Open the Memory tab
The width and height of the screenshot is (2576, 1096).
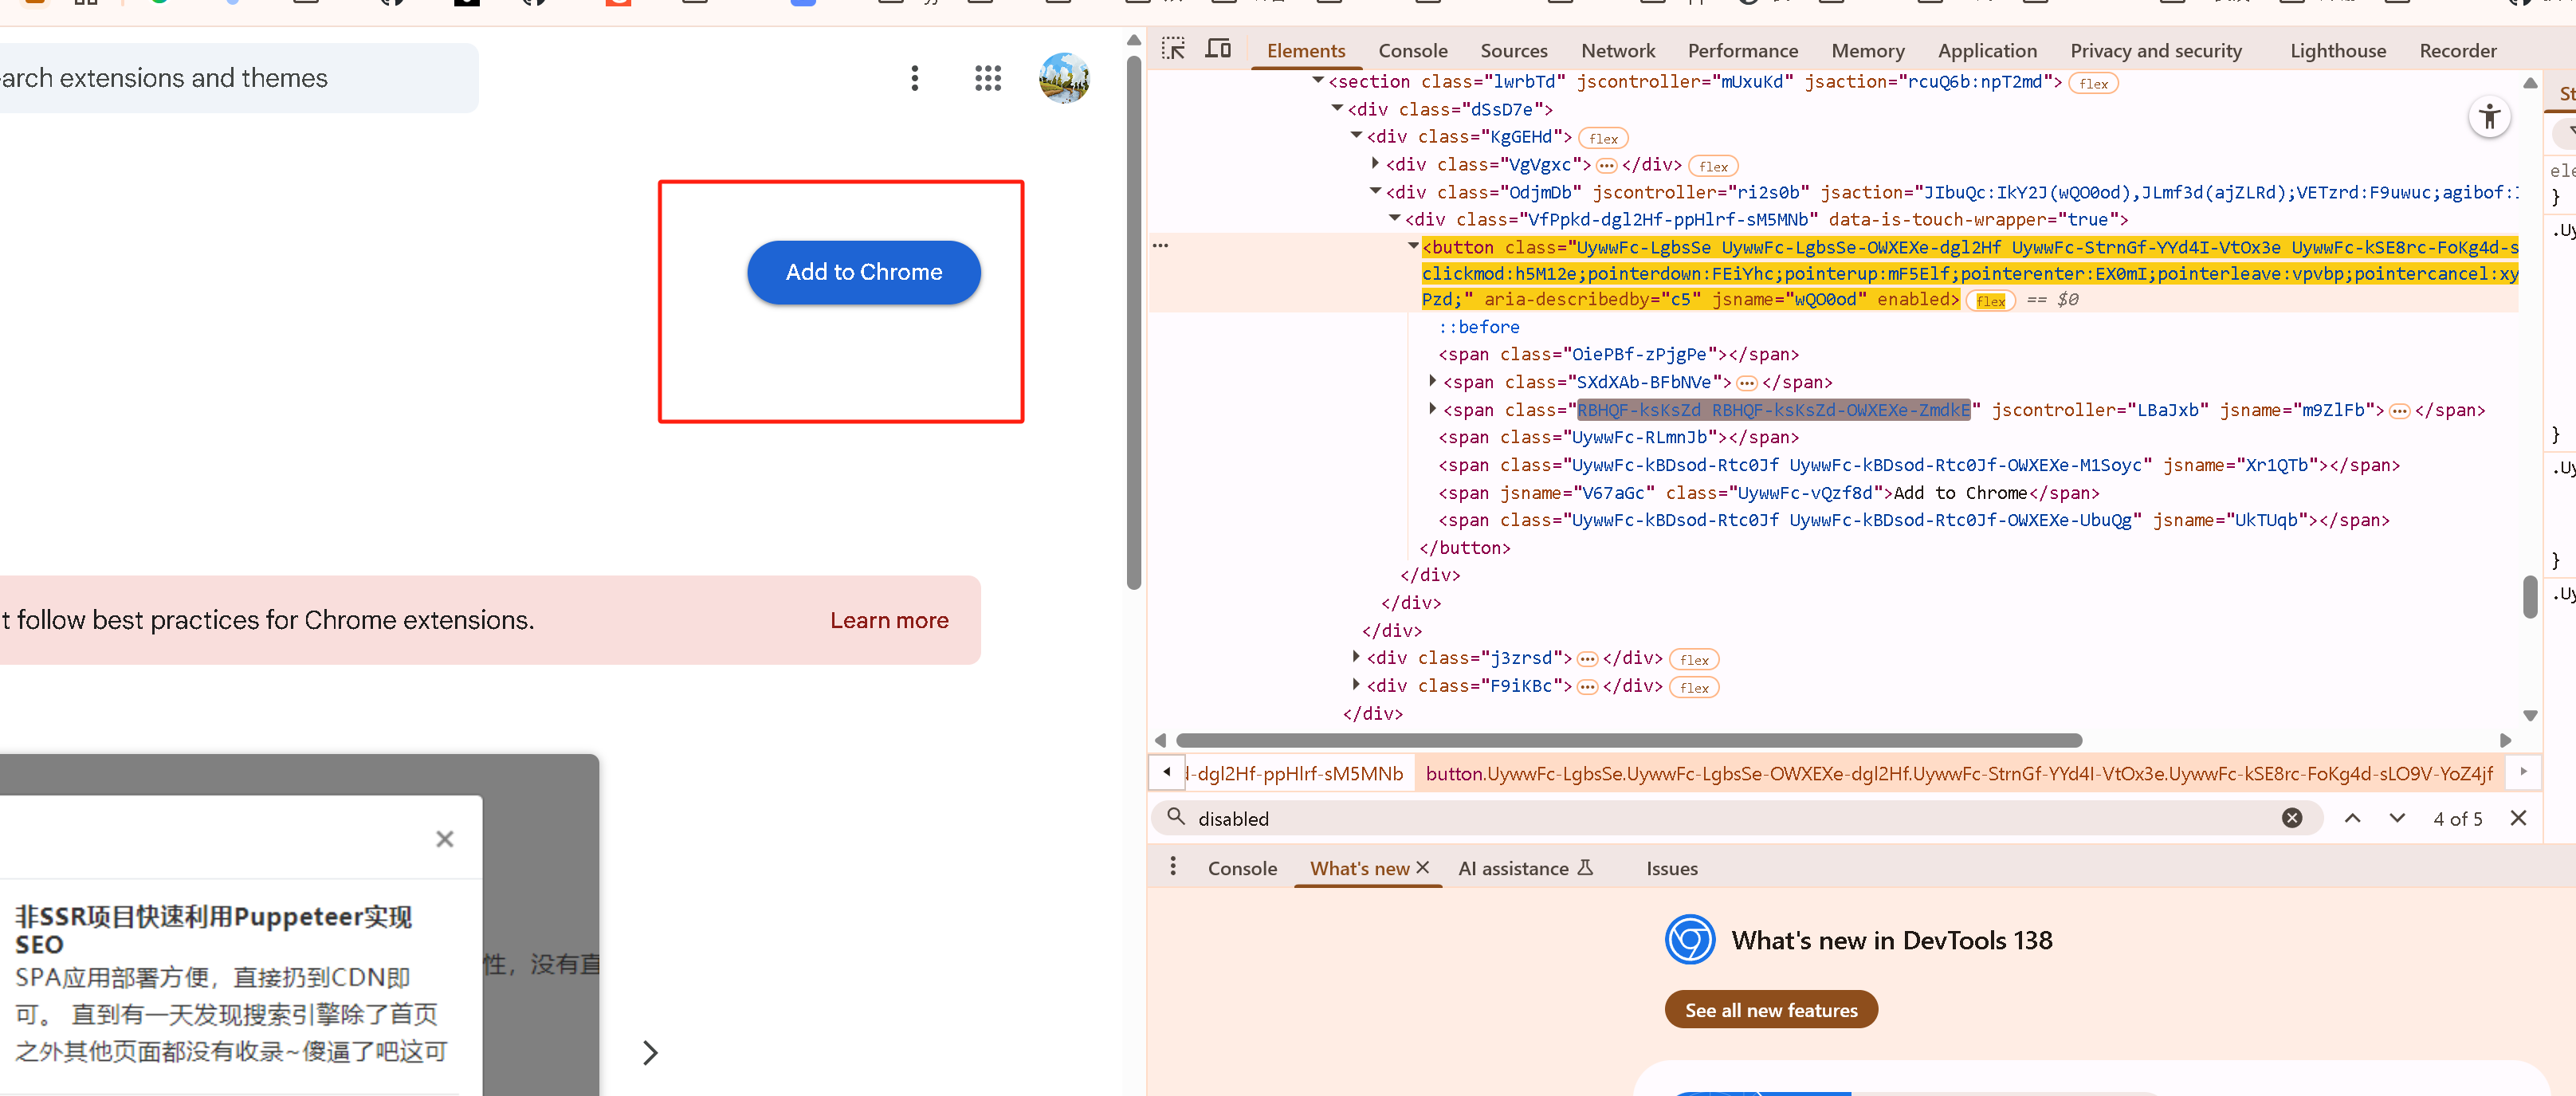click(1867, 51)
